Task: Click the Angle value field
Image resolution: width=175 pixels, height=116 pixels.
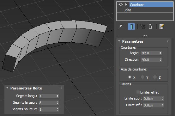Action: tap(150, 53)
